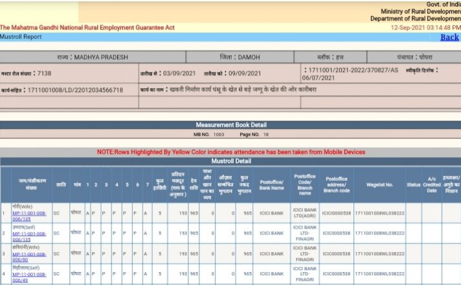Click daily wage 193 in row 2
Screen dimensions: 461x285
(x=183, y=233)
